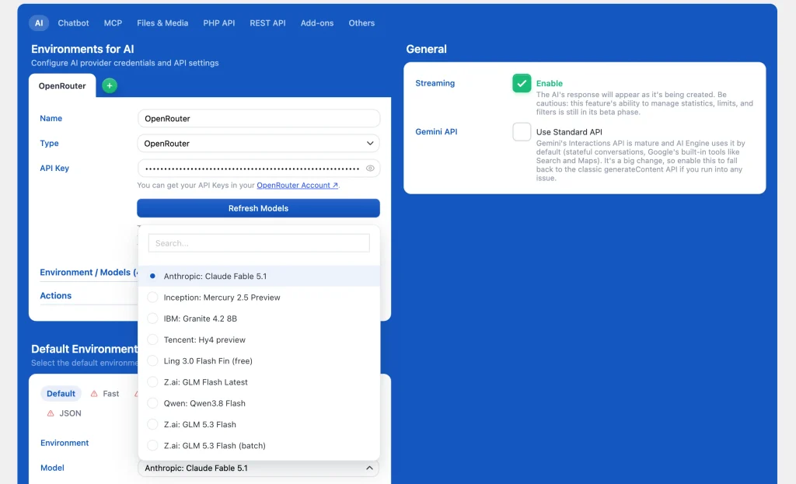Switch to the Chatbot tab
Viewport: 796px width, 484px height.
73,23
